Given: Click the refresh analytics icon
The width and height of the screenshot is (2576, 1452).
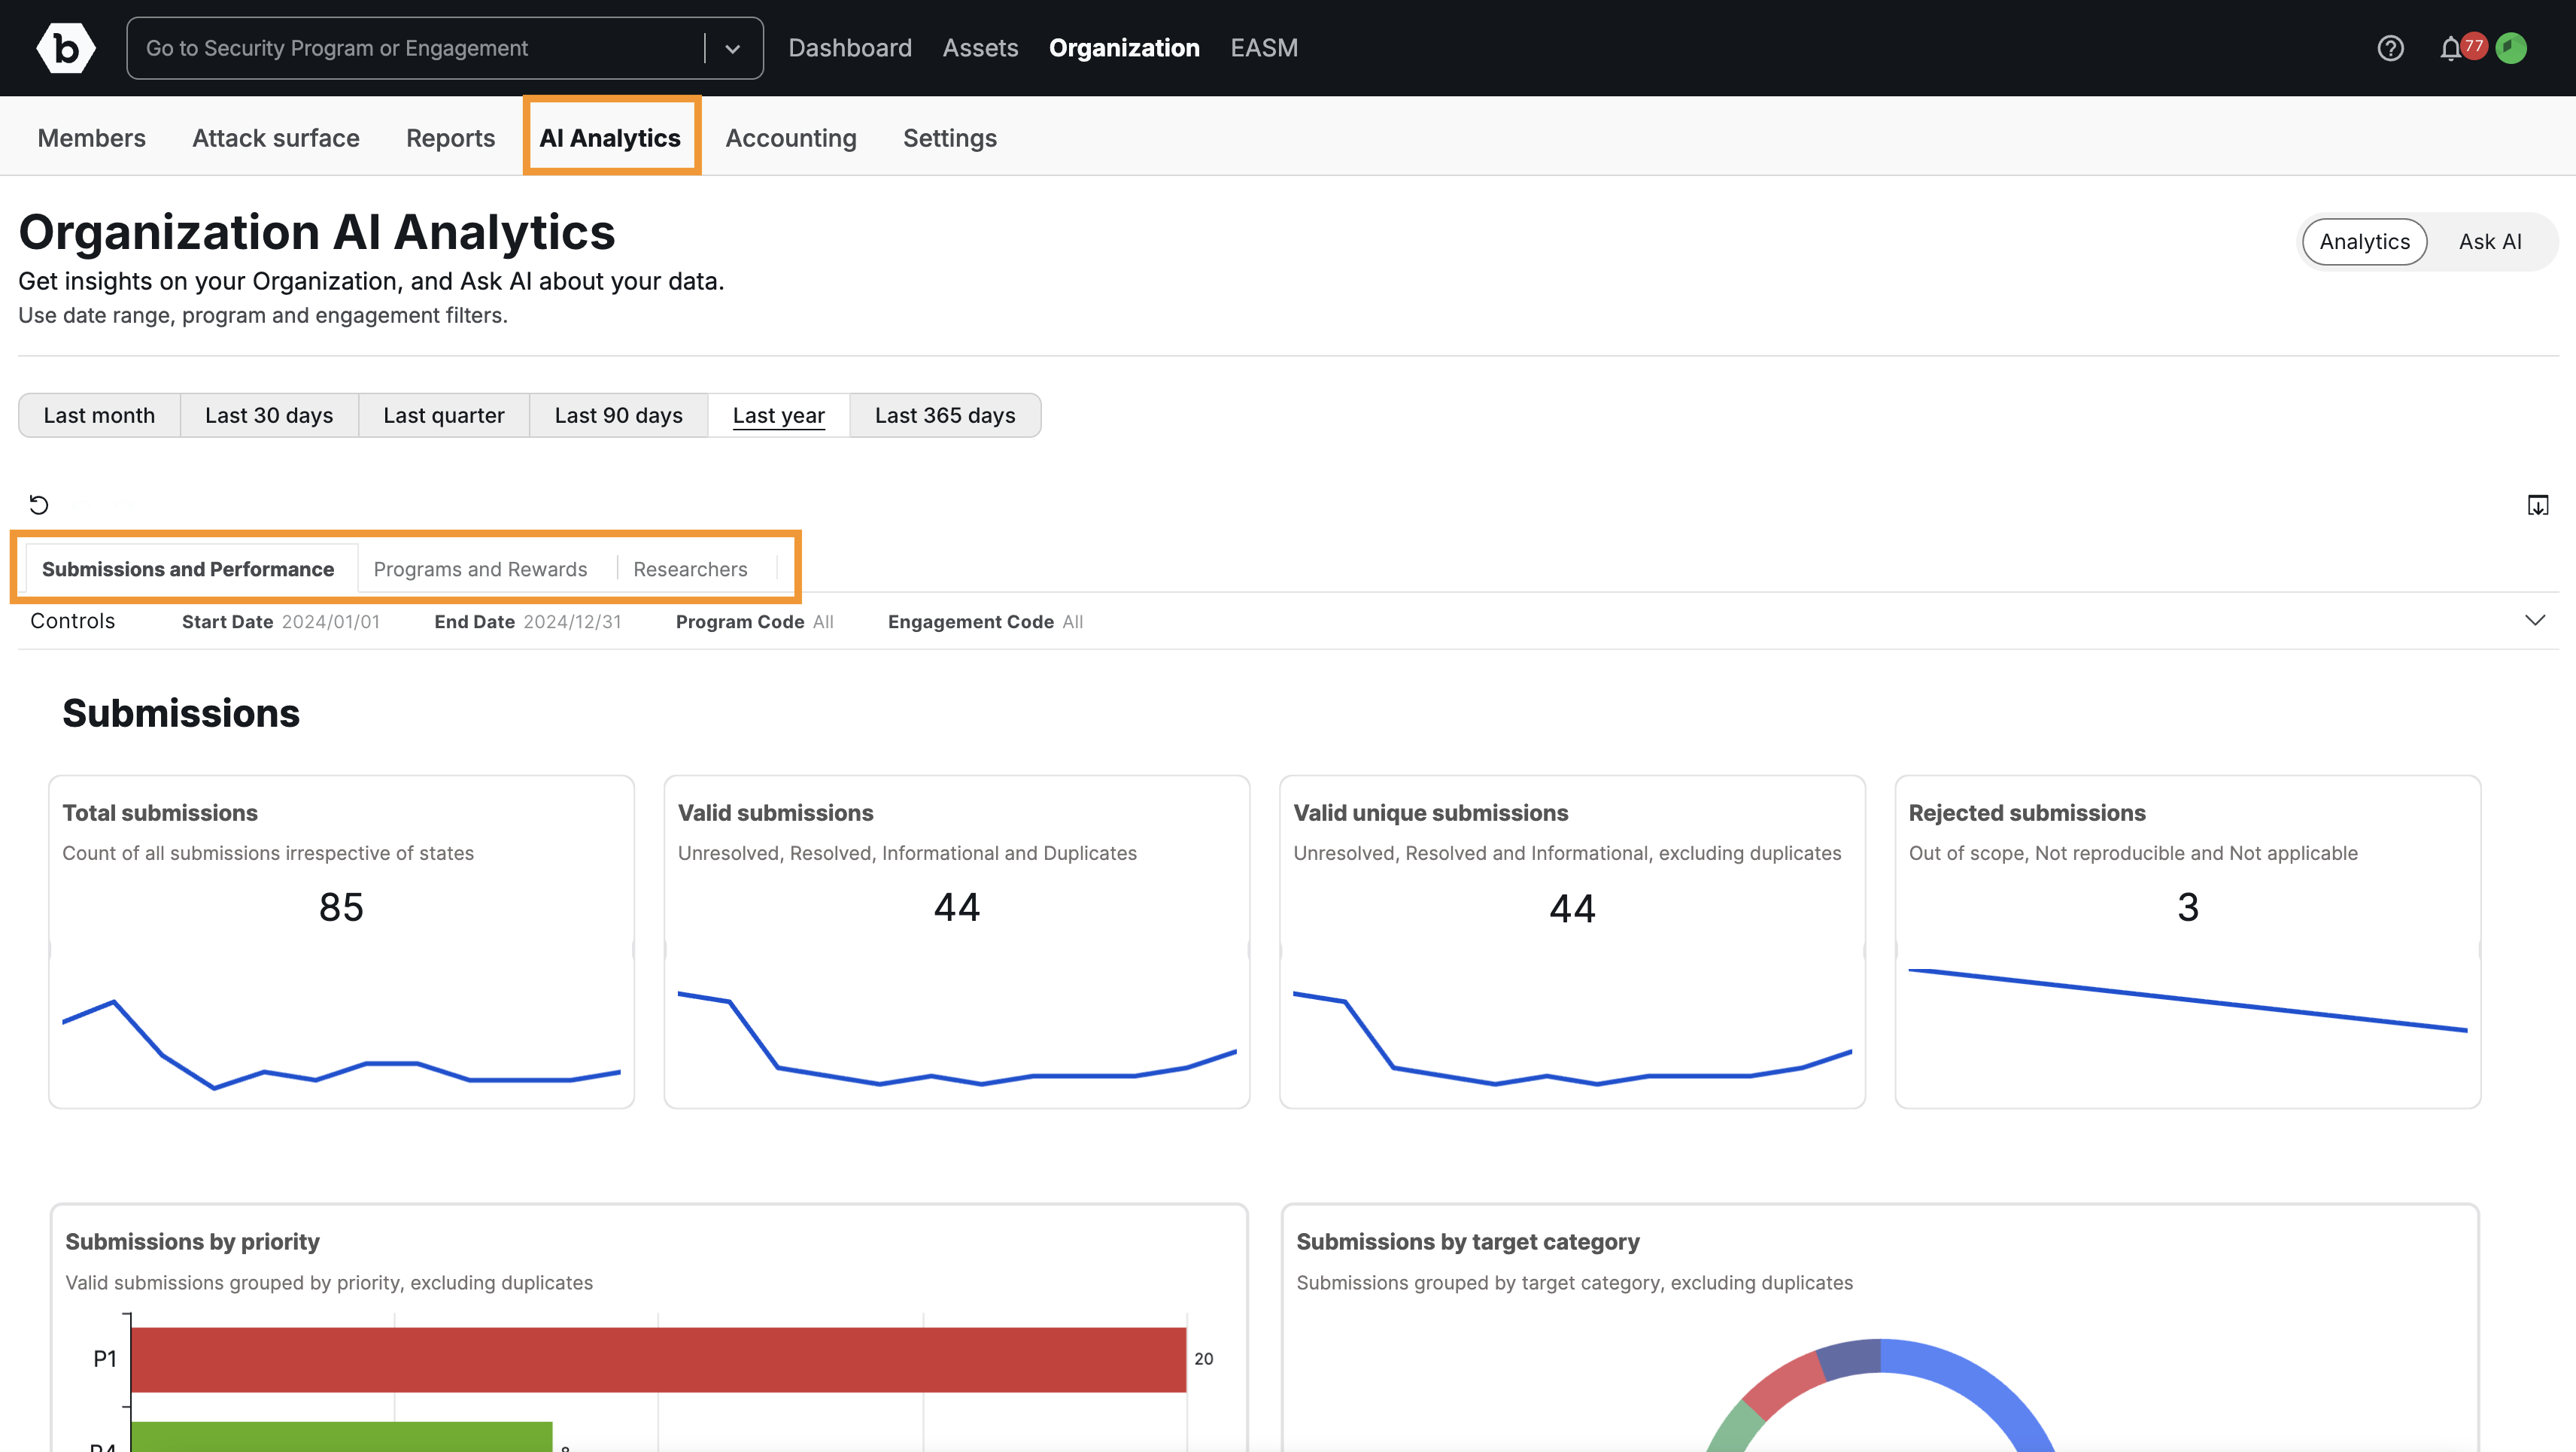Looking at the screenshot, I should (38, 505).
